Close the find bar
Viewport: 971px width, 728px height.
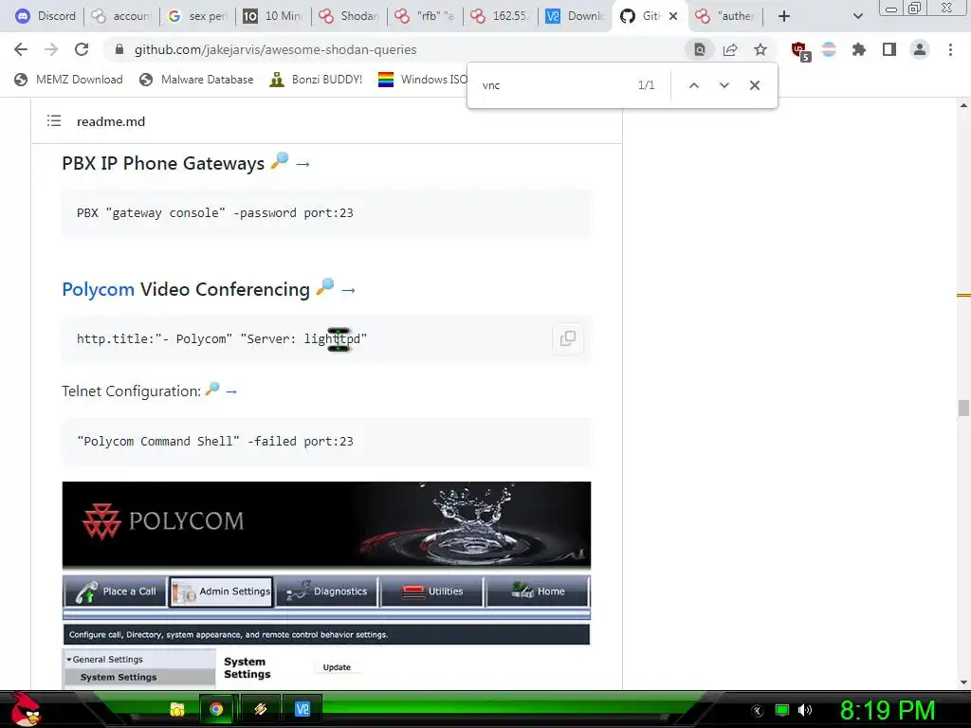(x=754, y=85)
